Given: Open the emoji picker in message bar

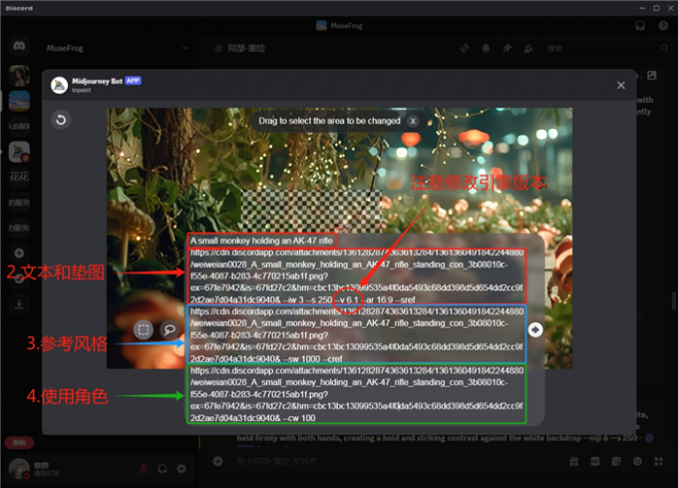Looking at the screenshot, I should 637,462.
